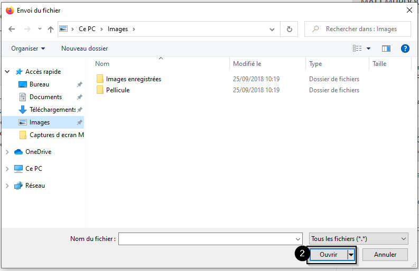The height and width of the screenshot is (271, 419).
Task: Open the help question mark icon
Action: (x=405, y=49)
